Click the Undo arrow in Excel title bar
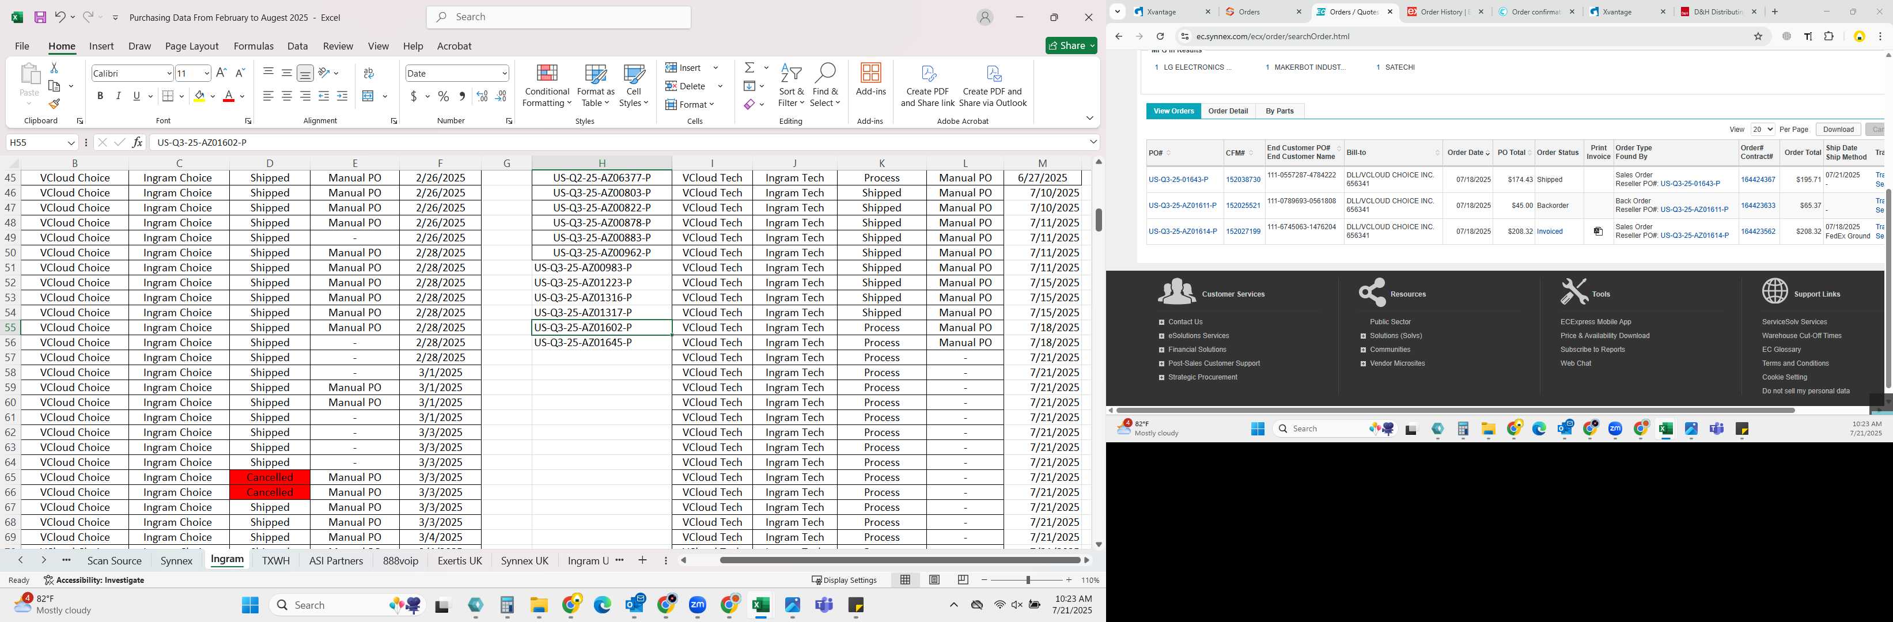This screenshot has width=1893, height=622. point(60,17)
